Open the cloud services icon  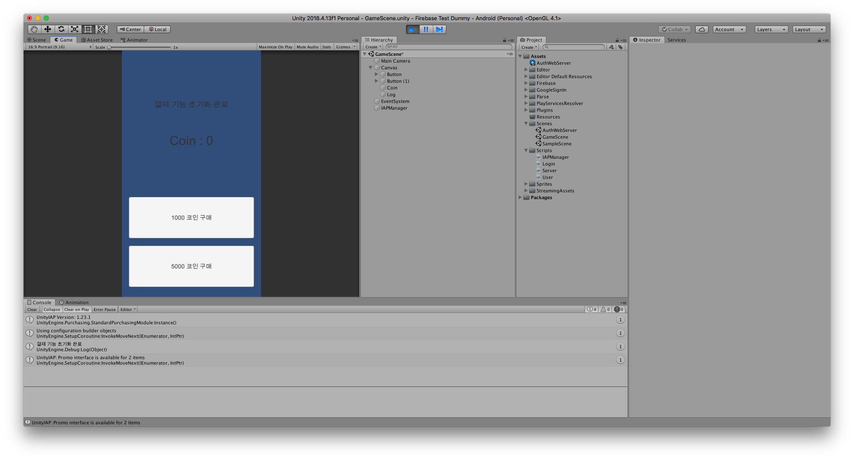point(701,29)
